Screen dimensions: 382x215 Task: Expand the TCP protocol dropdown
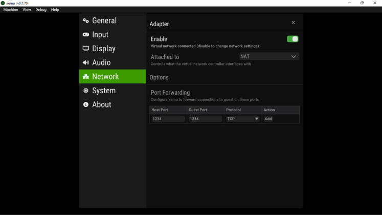coord(243,119)
